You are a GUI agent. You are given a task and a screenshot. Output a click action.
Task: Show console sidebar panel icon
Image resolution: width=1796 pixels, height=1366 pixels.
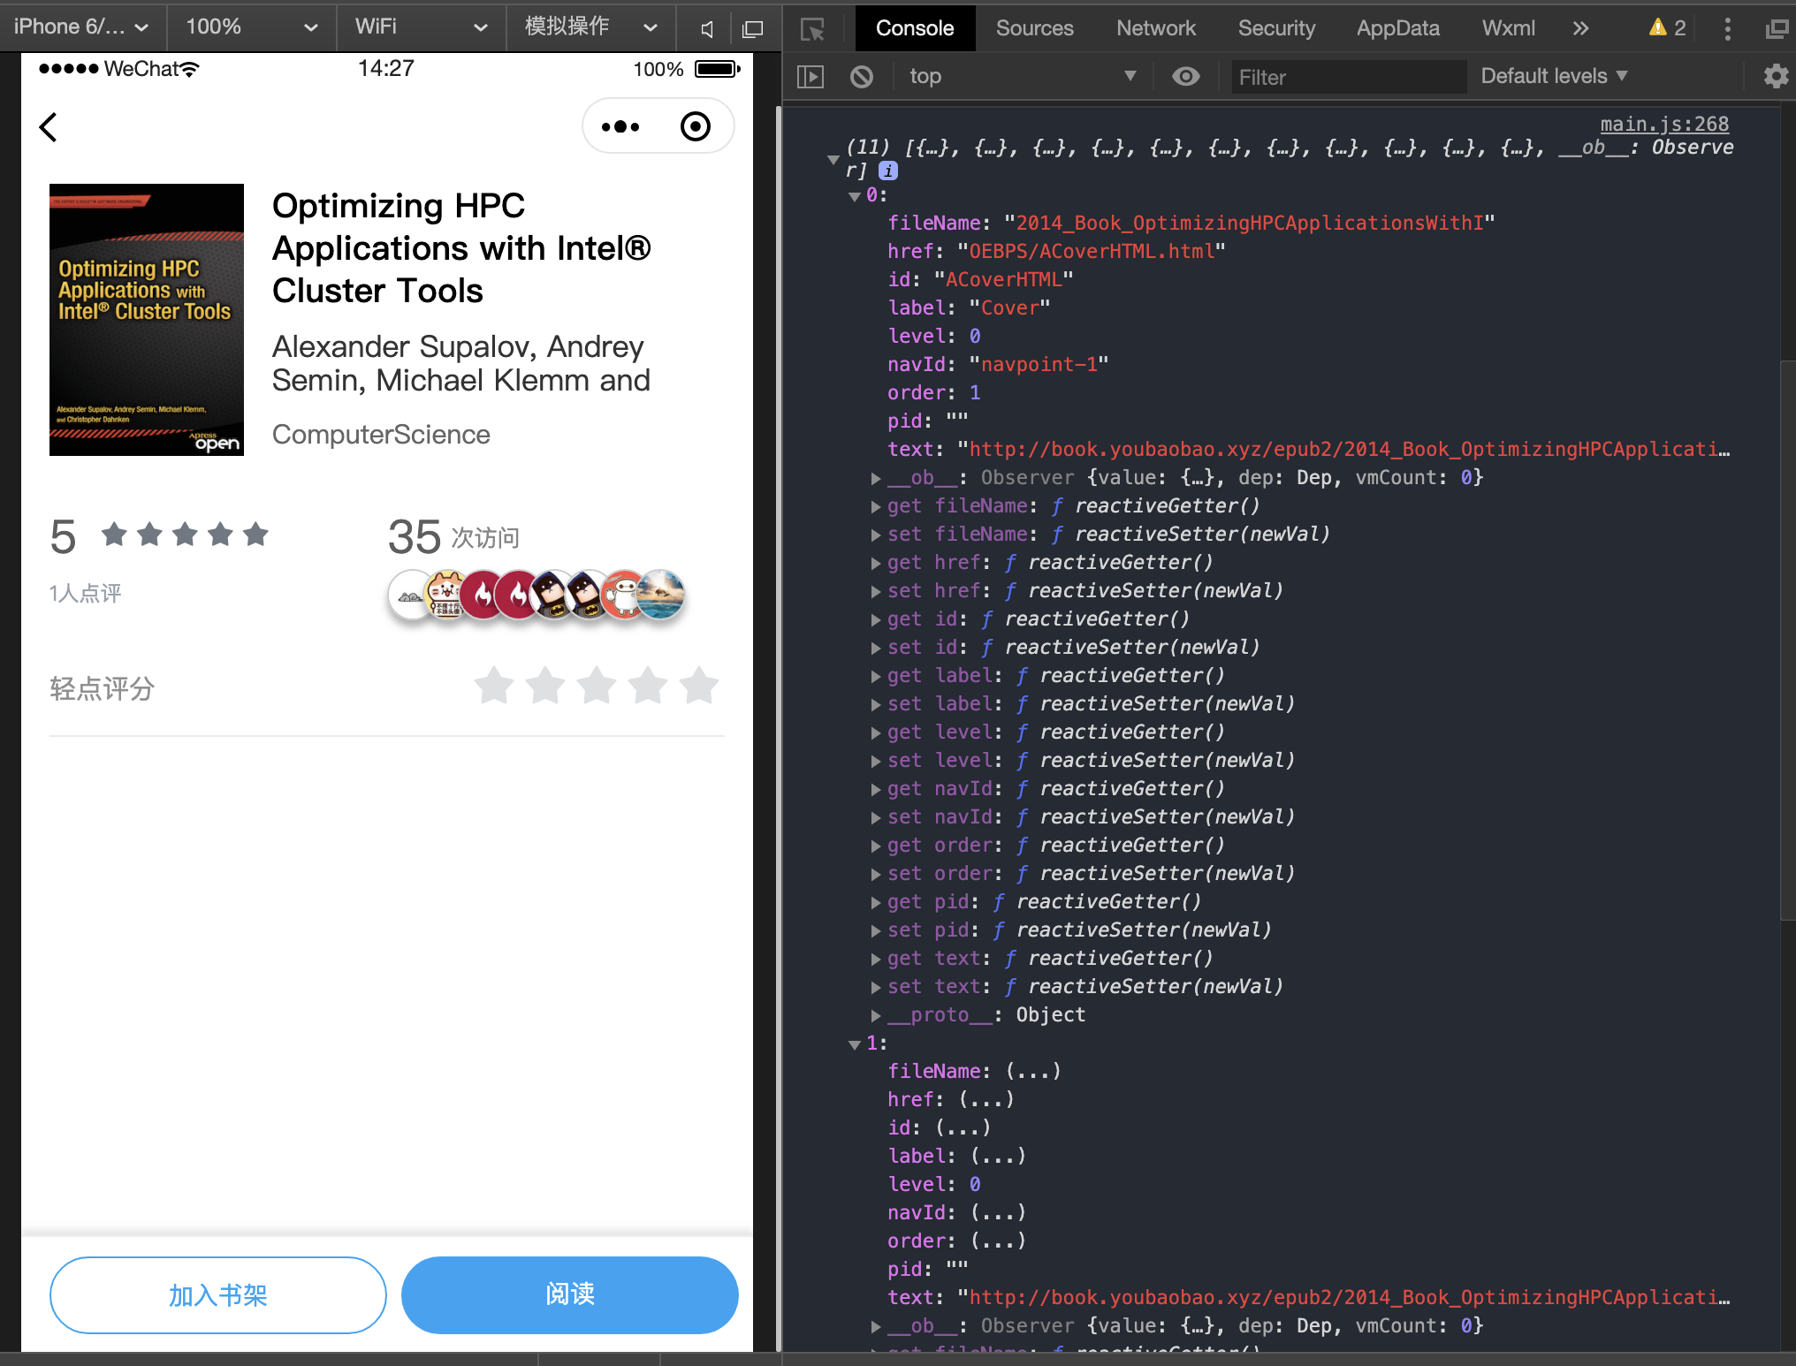[x=810, y=77]
